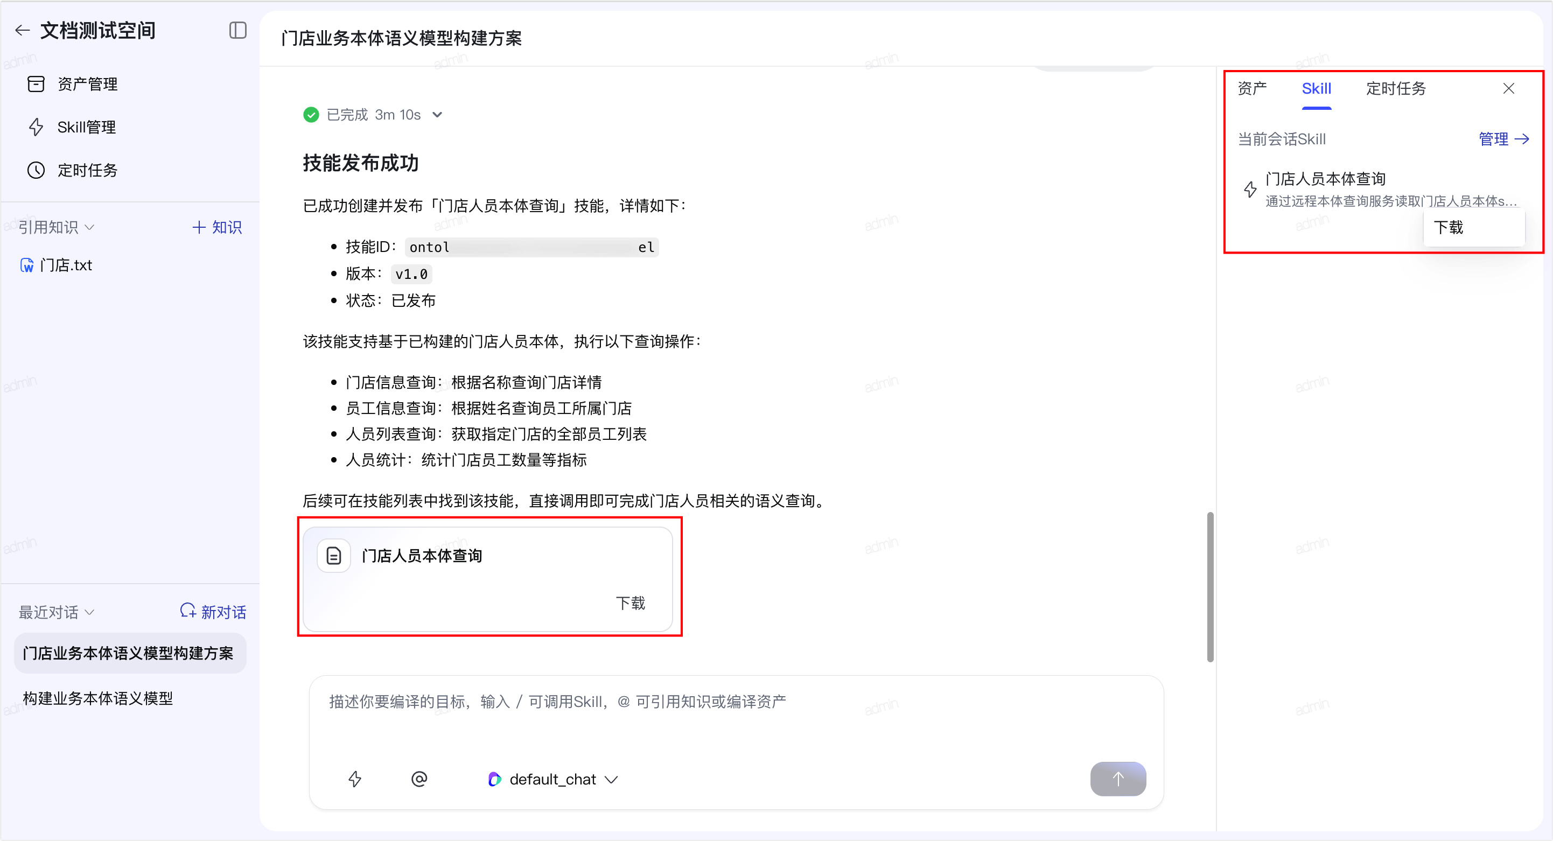The height and width of the screenshot is (841, 1553).
Task: Click the green completed checkmark icon
Action: [x=311, y=115]
